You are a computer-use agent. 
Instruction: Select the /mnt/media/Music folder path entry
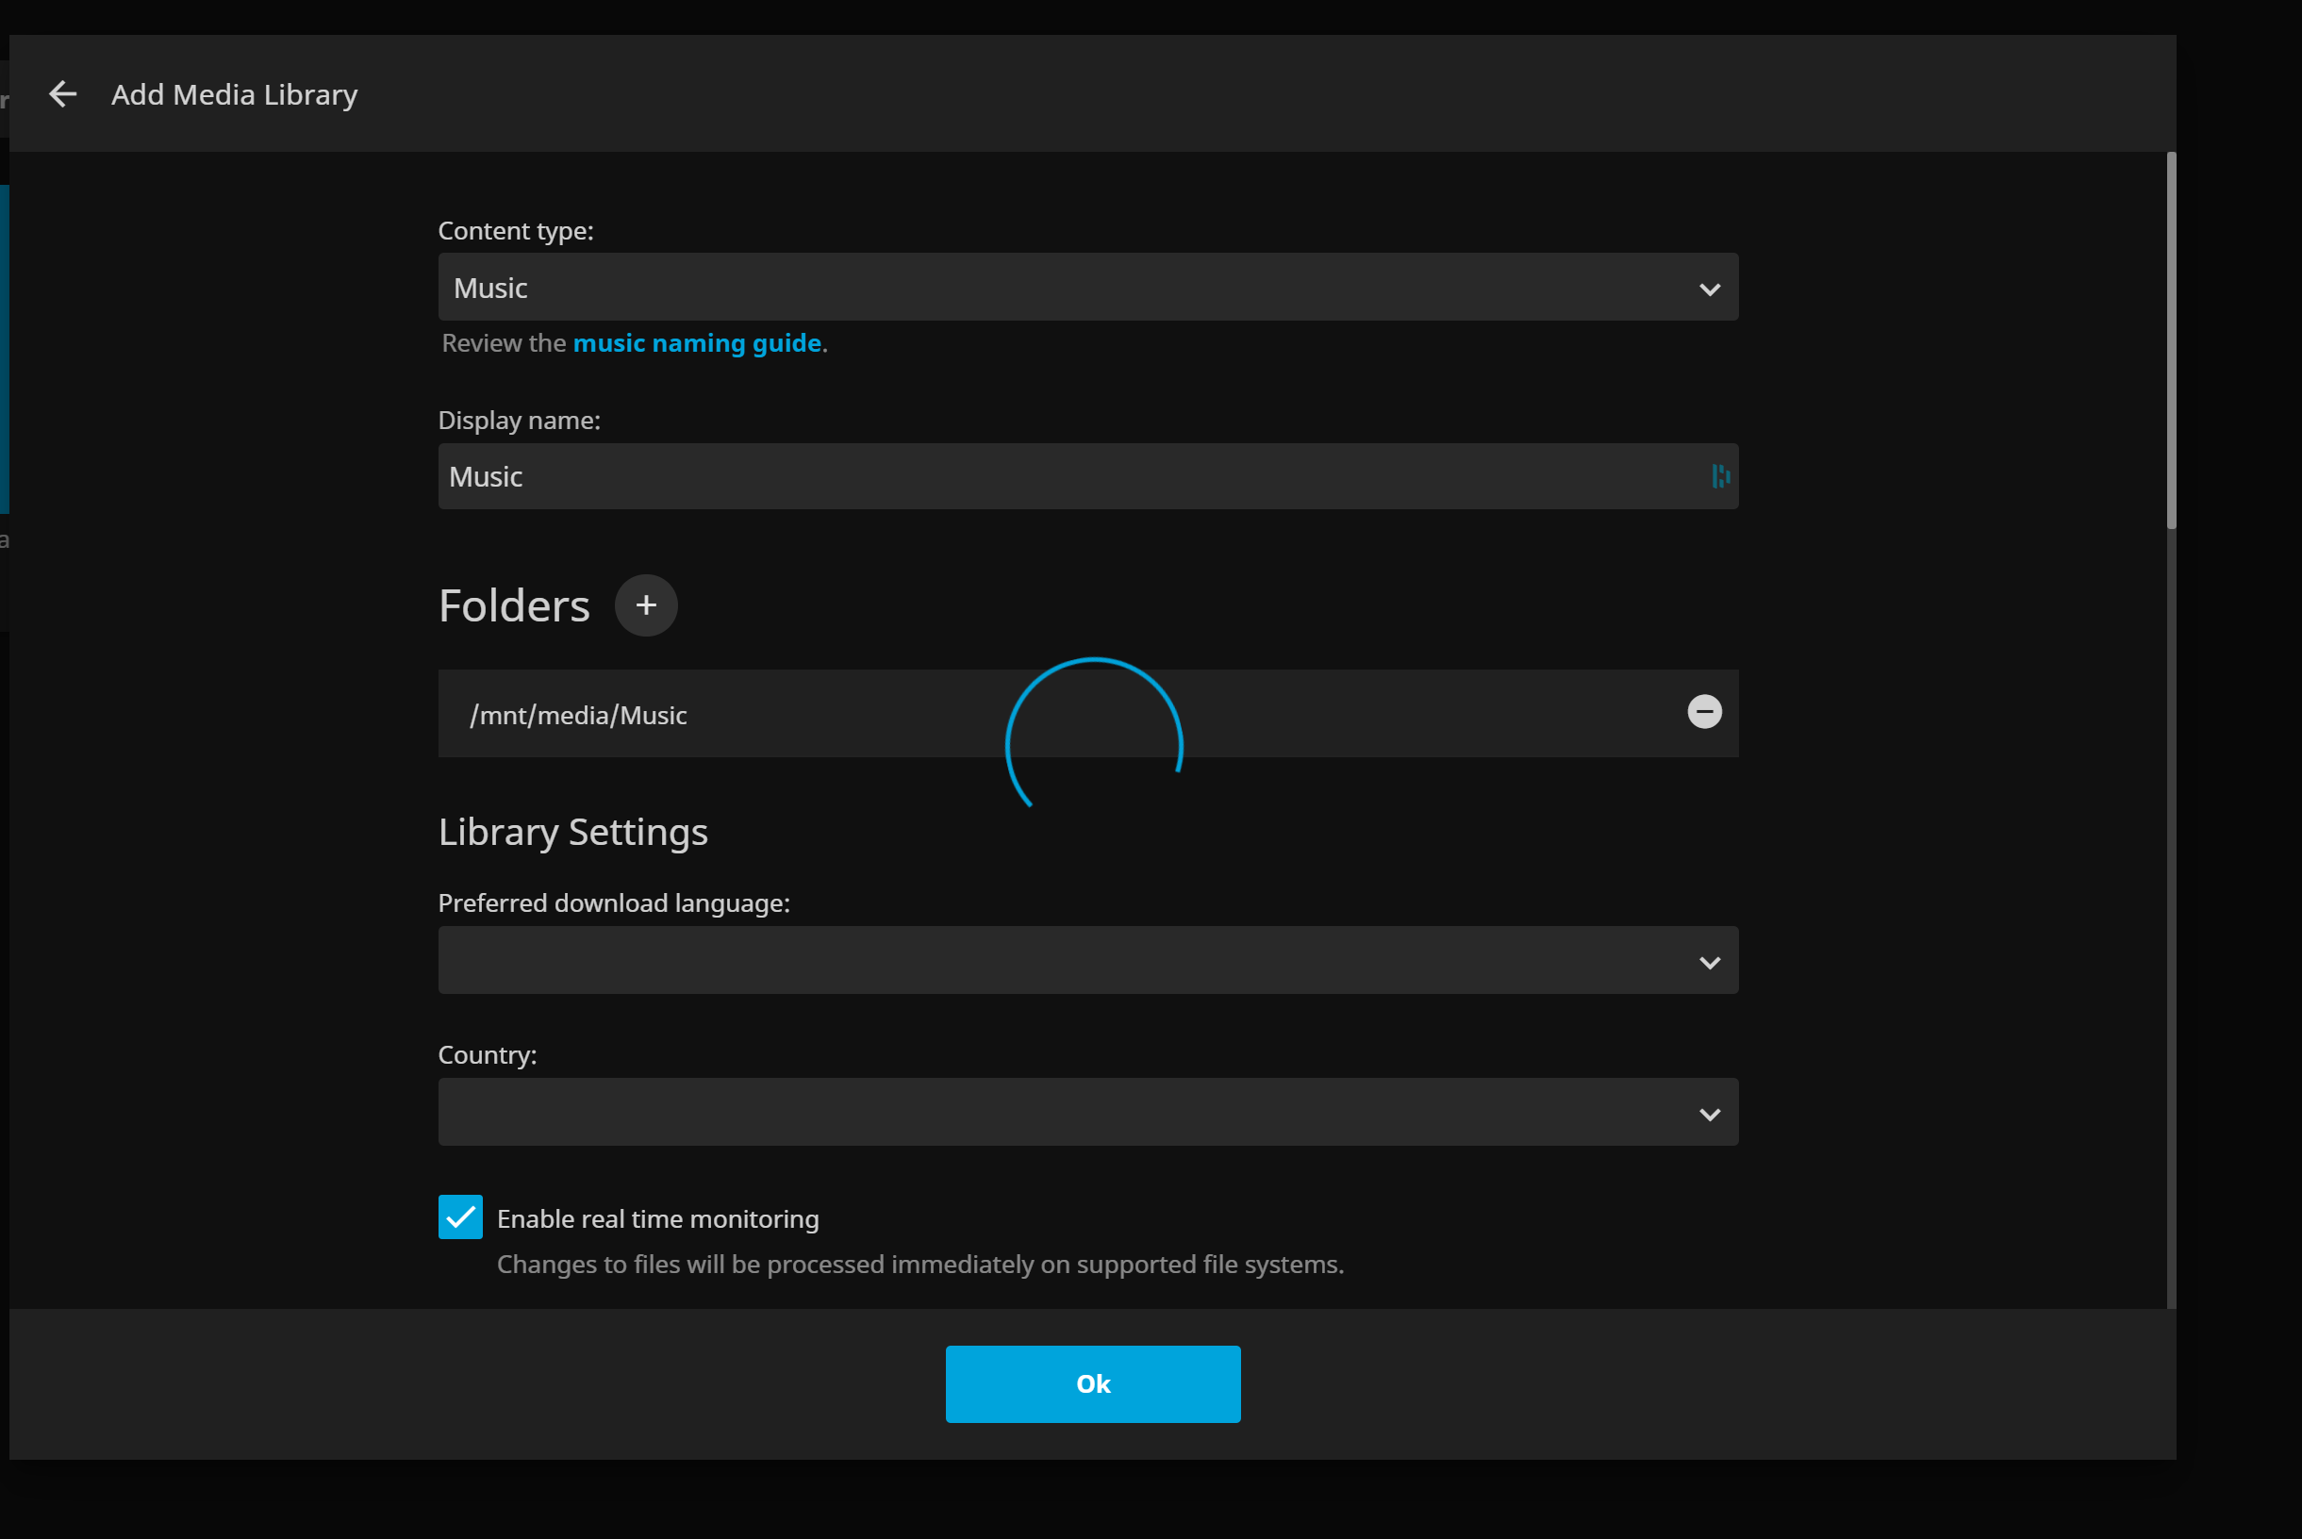pyautogui.click(x=579, y=716)
